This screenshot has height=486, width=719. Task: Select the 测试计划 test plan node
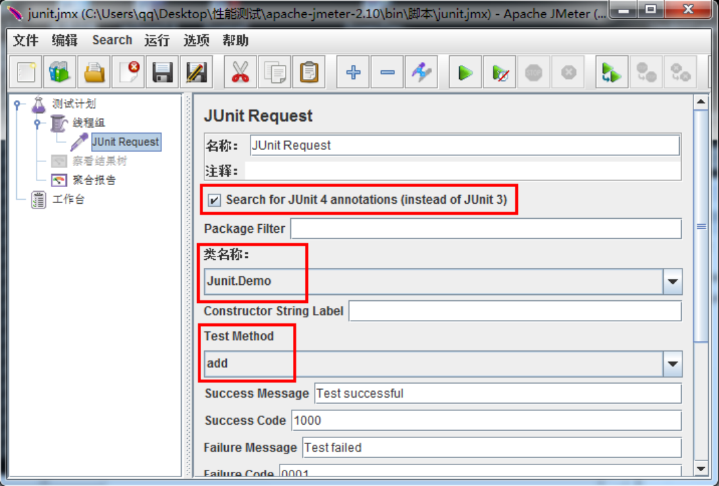coord(74,104)
